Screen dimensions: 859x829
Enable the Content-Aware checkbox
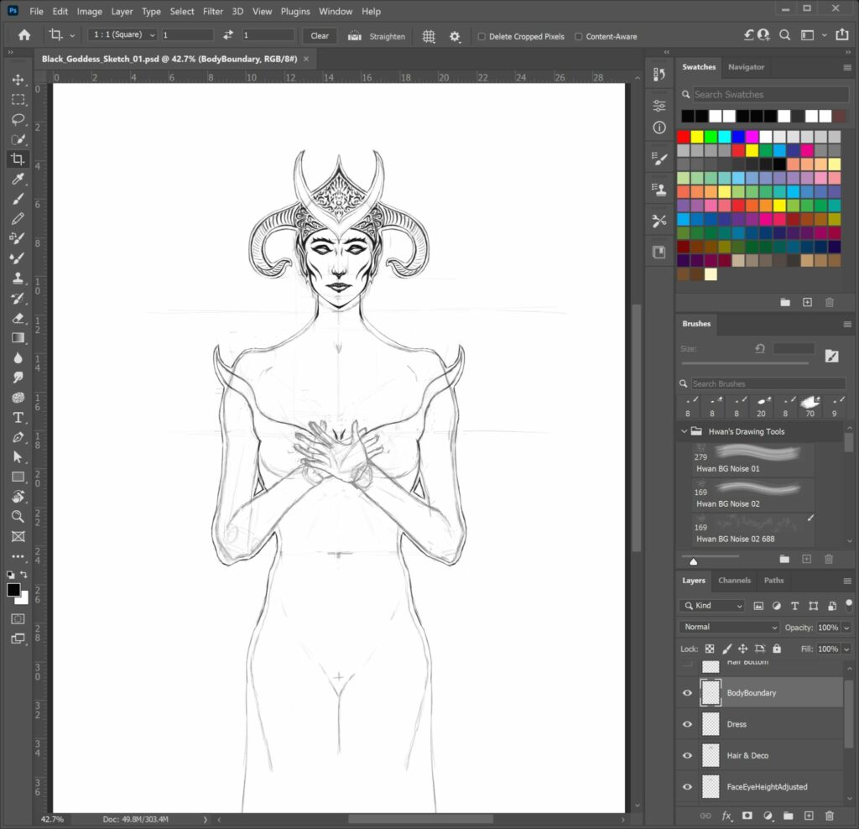pyautogui.click(x=579, y=37)
